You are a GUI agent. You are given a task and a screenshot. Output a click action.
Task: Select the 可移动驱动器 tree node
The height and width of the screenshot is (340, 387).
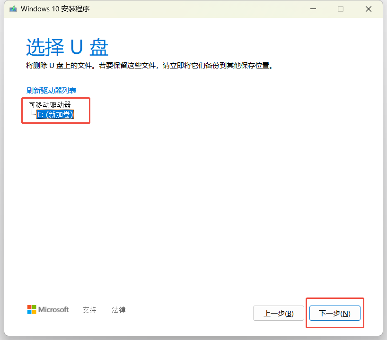(x=50, y=105)
